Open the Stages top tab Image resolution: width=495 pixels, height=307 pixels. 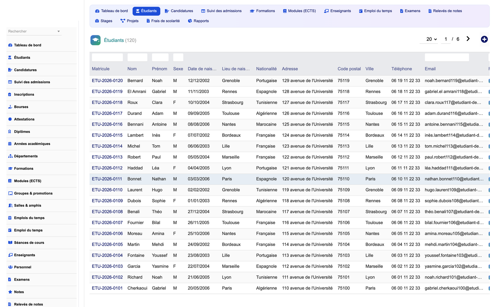tap(104, 21)
